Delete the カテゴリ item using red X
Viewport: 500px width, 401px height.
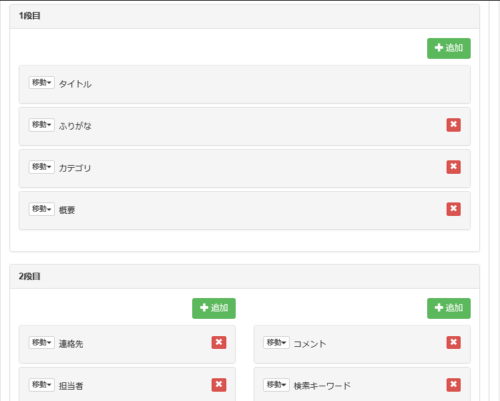(x=453, y=167)
